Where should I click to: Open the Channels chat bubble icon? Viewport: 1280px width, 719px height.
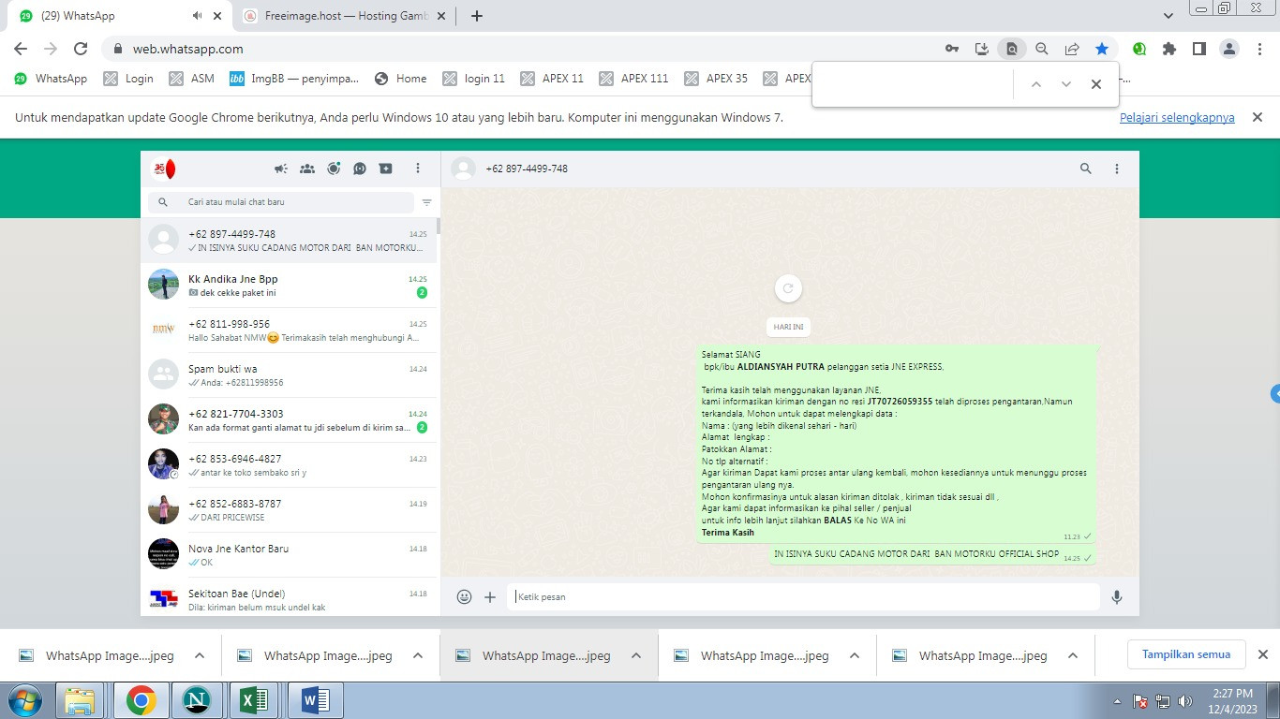[360, 169]
